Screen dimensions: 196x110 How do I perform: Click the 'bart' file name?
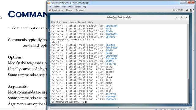tap(108, 86)
